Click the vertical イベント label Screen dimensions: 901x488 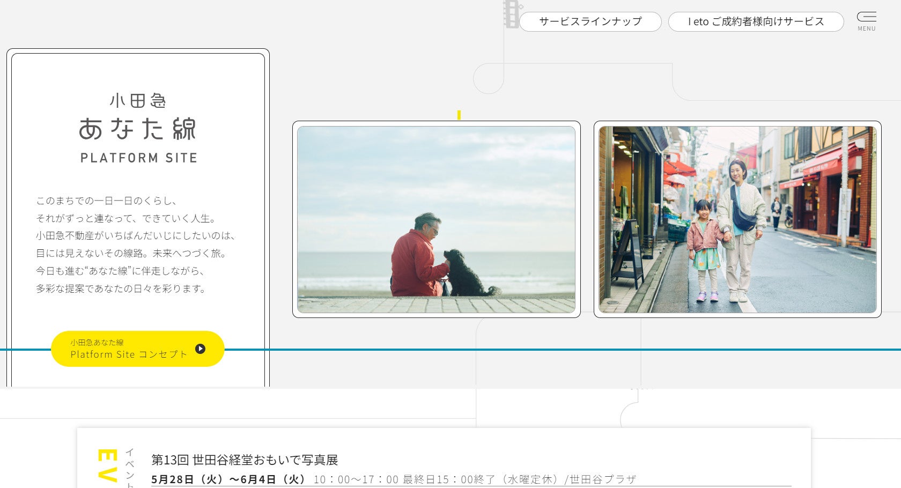tap(130, 468)
